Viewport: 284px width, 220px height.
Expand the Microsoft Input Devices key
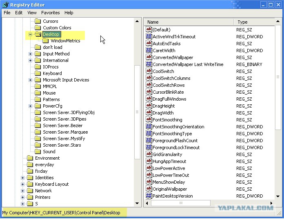pyautogui.click(x=30, y=80)
